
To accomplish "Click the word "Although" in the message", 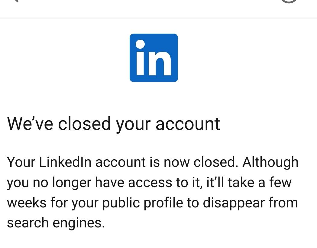I will [x=270, y=163].
